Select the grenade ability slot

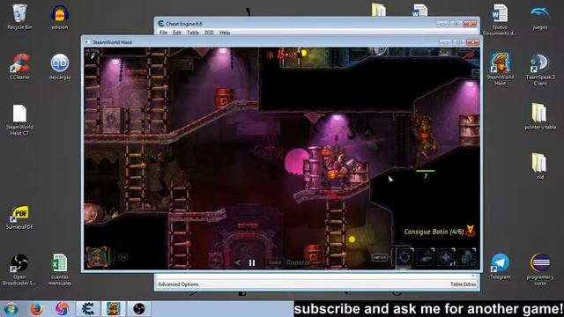pyautogui.click(x=467, y=257)
